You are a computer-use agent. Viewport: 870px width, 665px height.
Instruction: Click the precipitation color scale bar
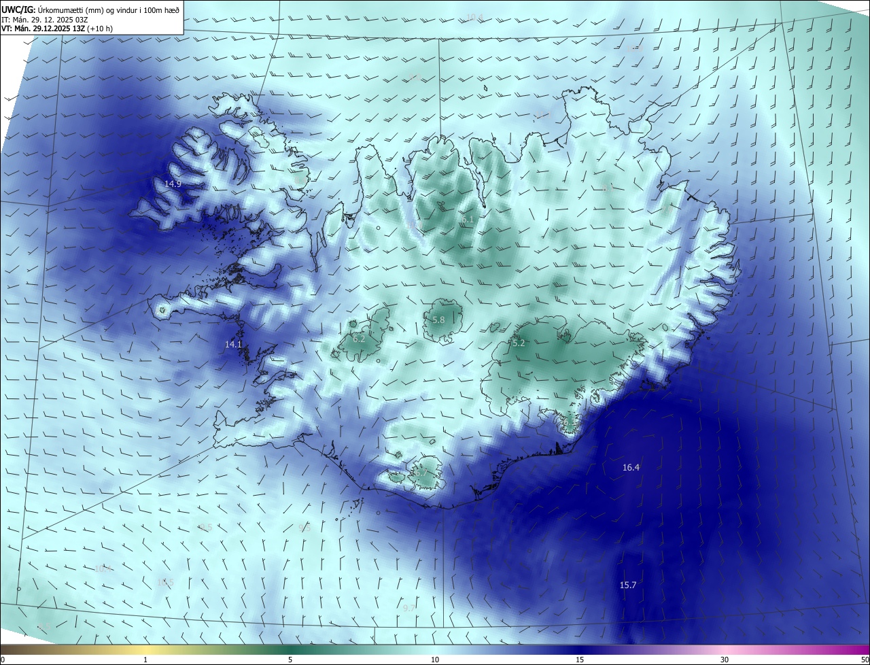click(435, 649)
